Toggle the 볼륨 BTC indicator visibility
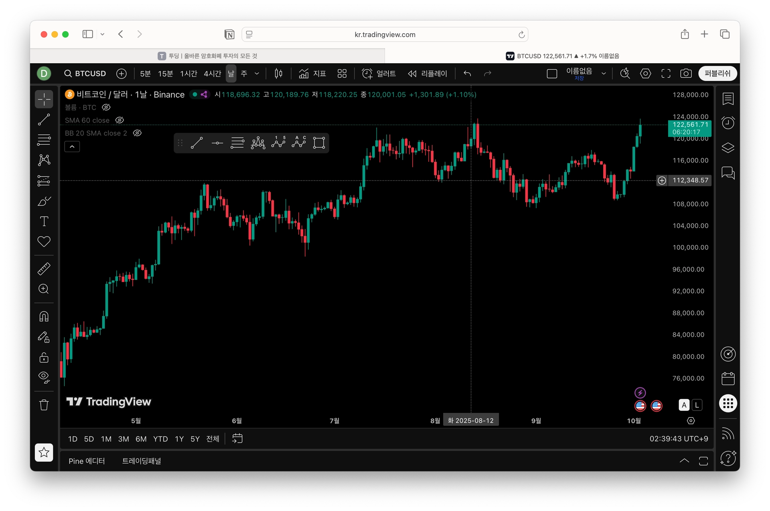The image size is (770, 511). [106, 107]
